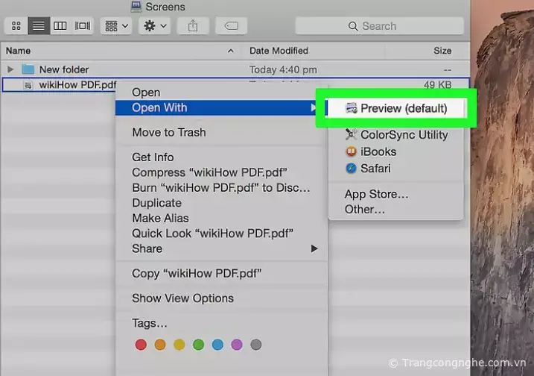Switch to column view in Finder toolbar
The image size is (534, 376).
pos(60,25)
